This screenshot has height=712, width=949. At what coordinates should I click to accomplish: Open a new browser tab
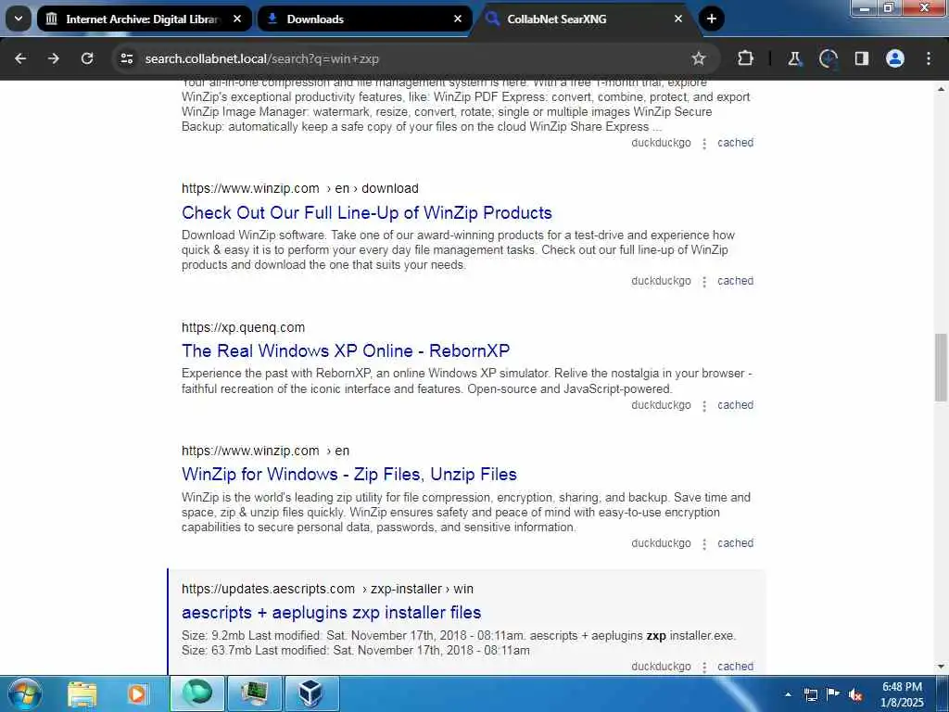click(712, 19)
